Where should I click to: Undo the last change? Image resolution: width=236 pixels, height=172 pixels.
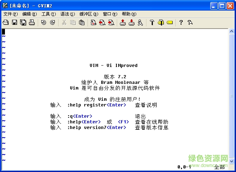pos(43,23)
